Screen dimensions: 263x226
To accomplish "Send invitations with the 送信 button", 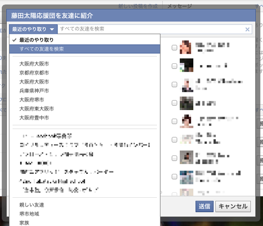I will [x=205, y=207].
